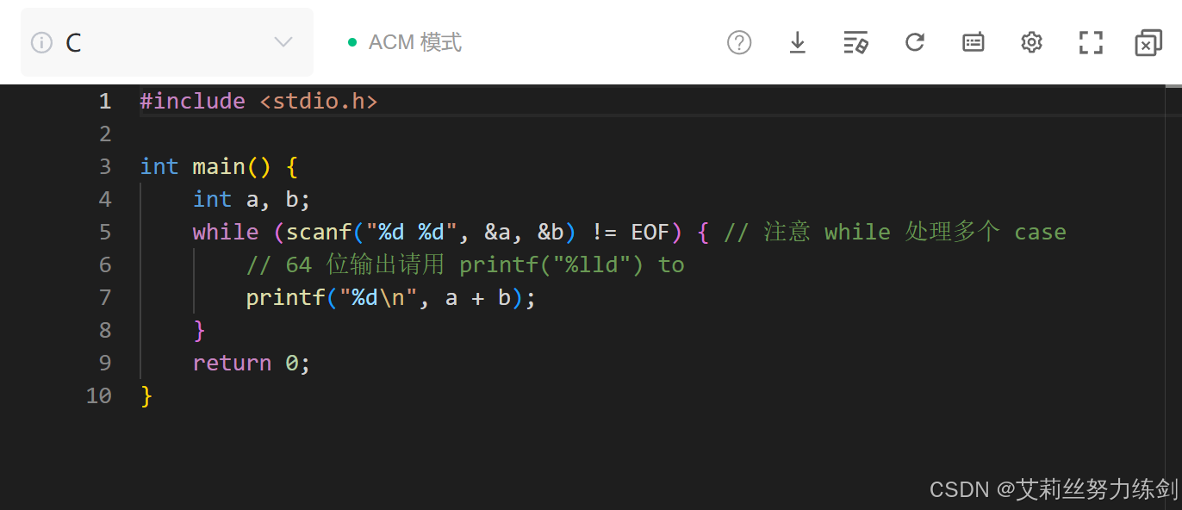Reset code with the refresh icon

click(x=914, y=42)
